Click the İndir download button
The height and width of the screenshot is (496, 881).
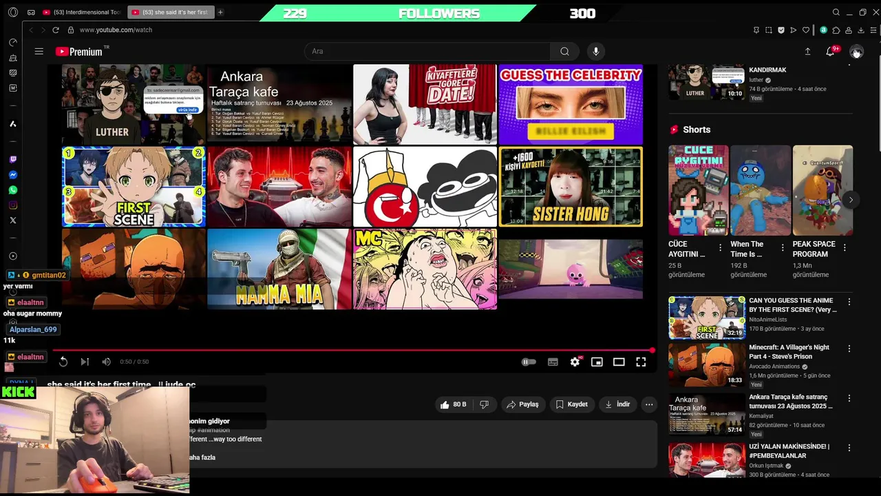pyautogui.click(x=617, y=404)
